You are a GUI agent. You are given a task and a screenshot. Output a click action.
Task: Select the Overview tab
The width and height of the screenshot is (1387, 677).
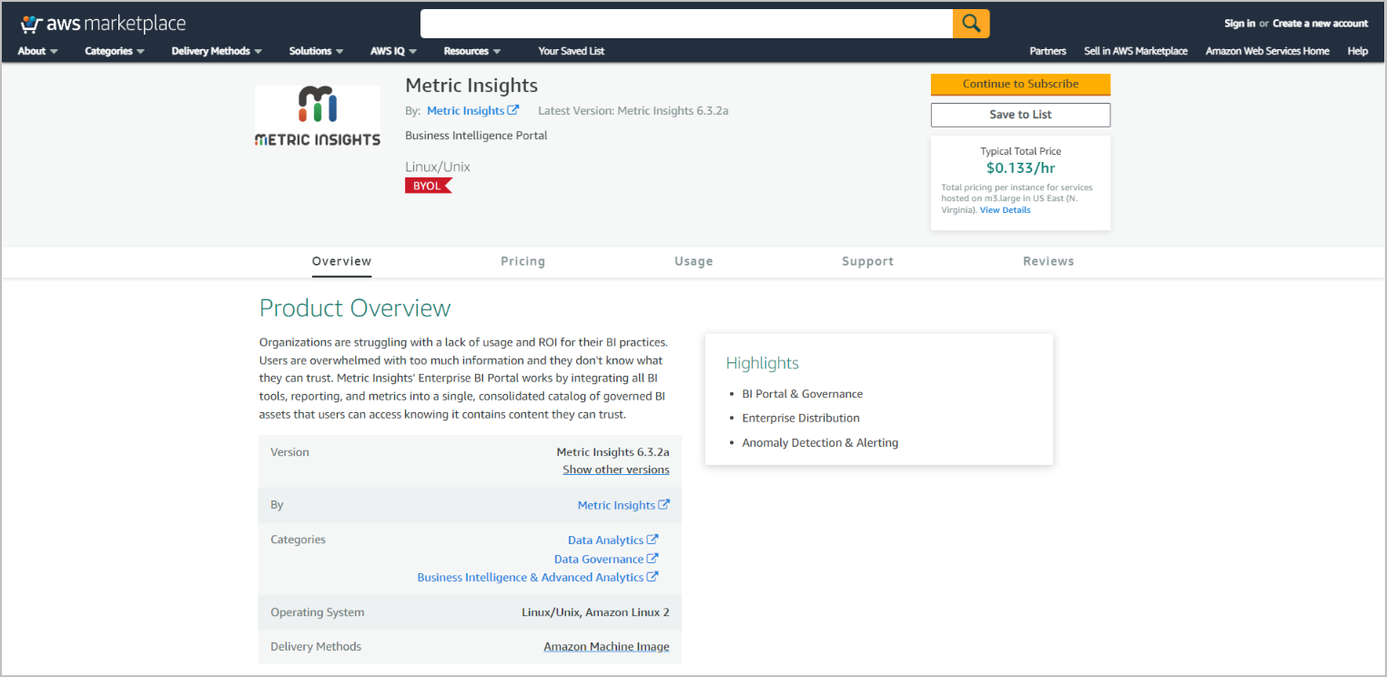point(341,261)
